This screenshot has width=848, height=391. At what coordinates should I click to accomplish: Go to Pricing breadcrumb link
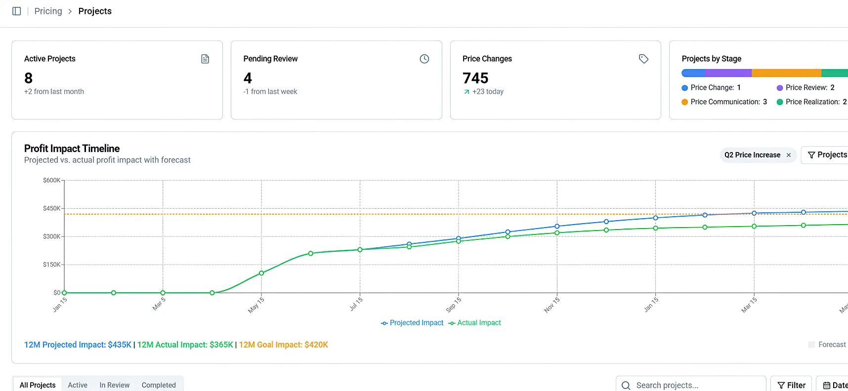coord(48,11)
